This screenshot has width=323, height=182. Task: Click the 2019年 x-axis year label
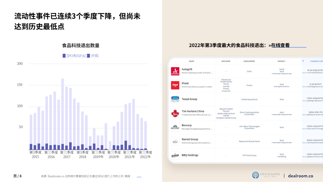[98, 157]
